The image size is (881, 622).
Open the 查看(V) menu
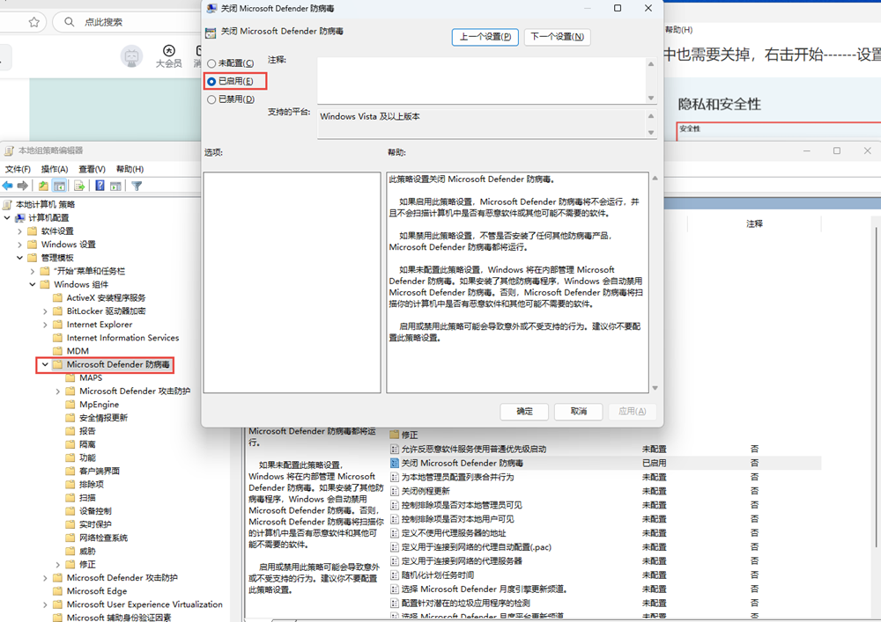coord(93,169)
